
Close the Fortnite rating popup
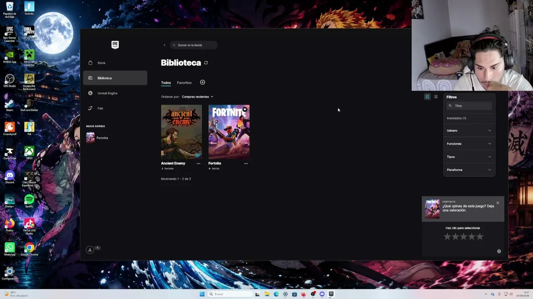click(x=498, y=203)
